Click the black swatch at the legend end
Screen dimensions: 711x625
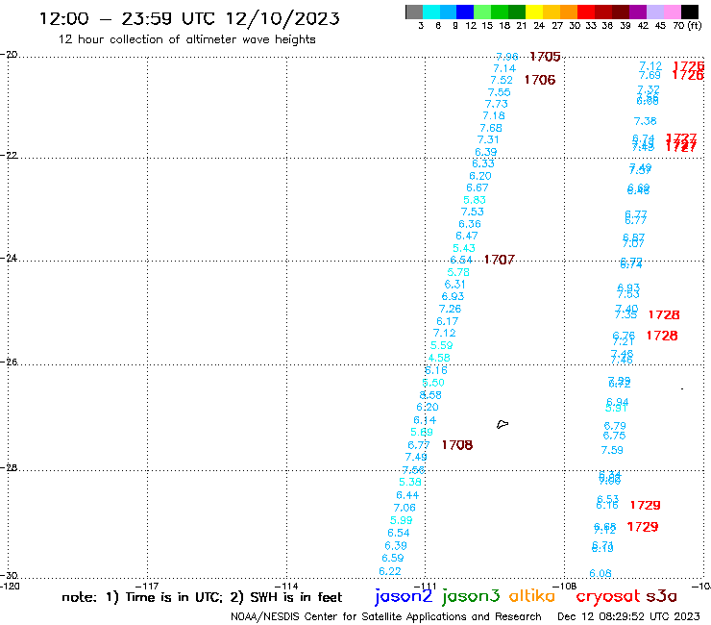[x=690, y=12]
